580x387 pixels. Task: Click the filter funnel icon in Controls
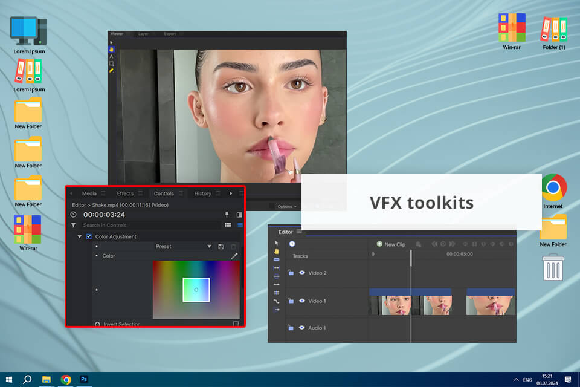click(73, 225)
